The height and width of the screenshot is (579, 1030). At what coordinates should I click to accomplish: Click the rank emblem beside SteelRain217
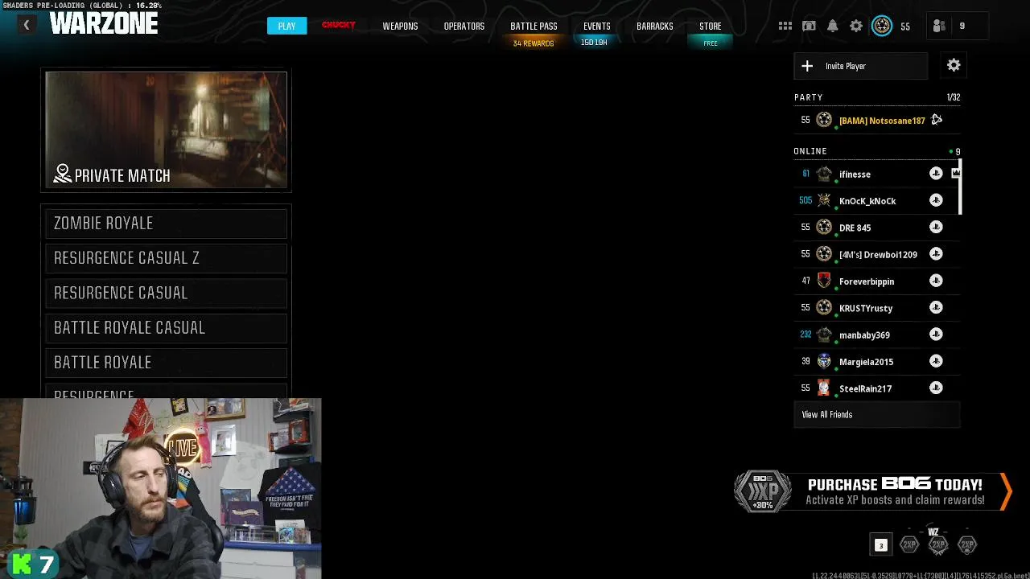tap(824, 388)
